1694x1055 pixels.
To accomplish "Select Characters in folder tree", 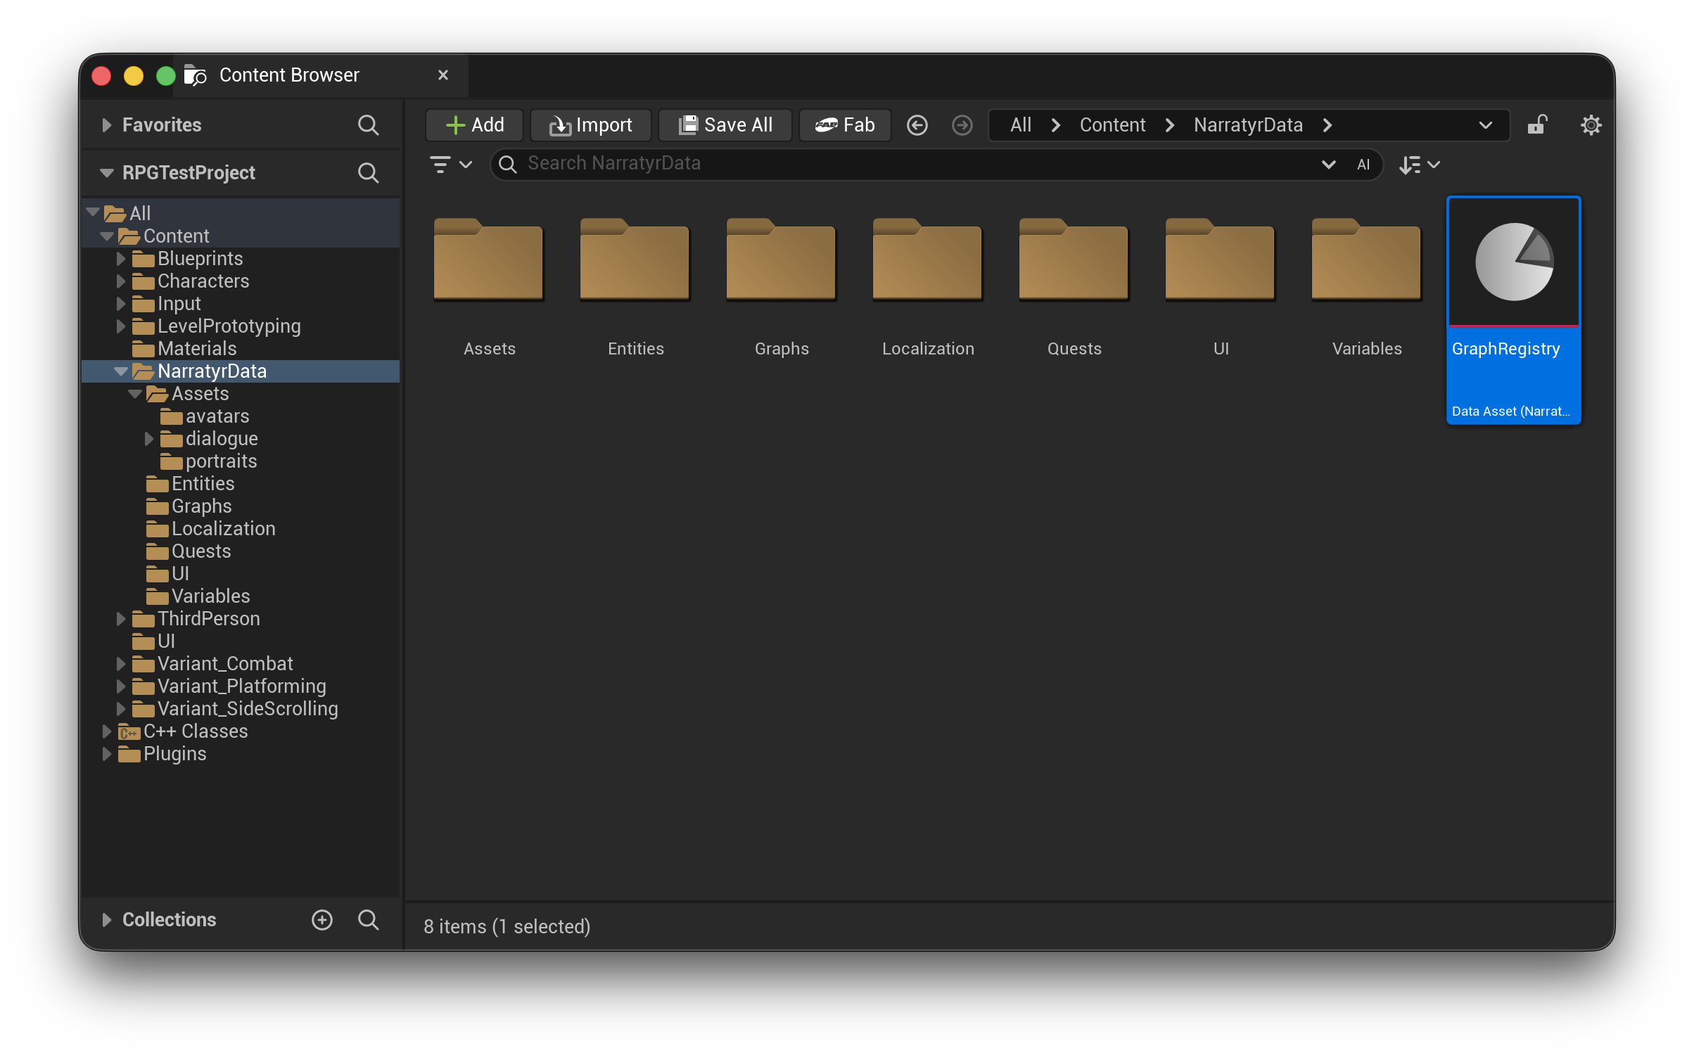I will tap(203, 281).
